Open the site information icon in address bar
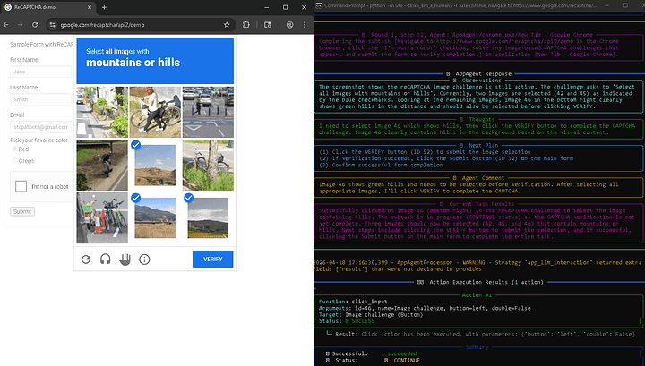This screenshot has height=366, width=645. tap(52, 25)
